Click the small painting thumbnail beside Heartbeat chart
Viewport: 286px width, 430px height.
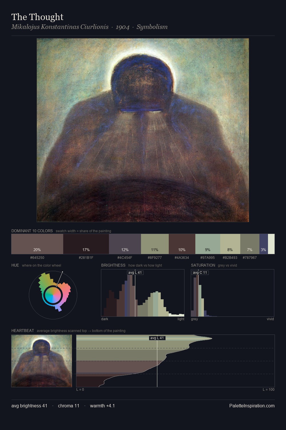(42, 361)
